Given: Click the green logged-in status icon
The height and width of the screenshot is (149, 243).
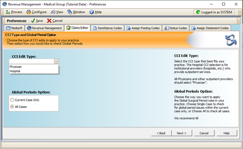Looking at the screenshot, I should click(x=198, y=12).
